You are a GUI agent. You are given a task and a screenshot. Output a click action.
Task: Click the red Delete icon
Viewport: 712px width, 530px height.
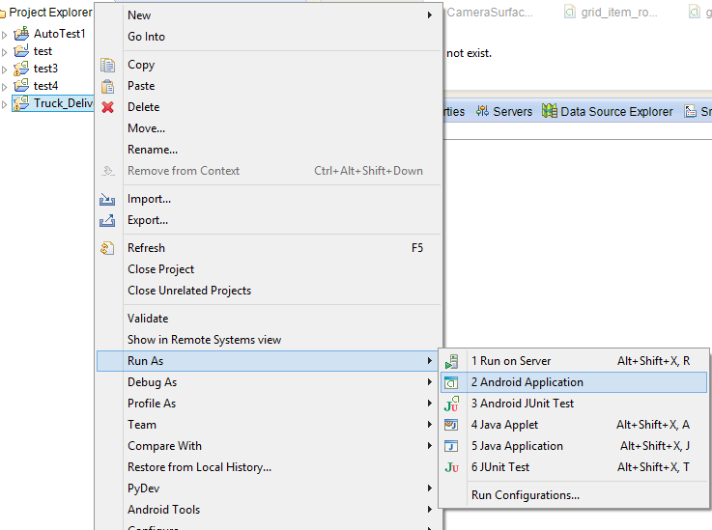pos(108,107)
